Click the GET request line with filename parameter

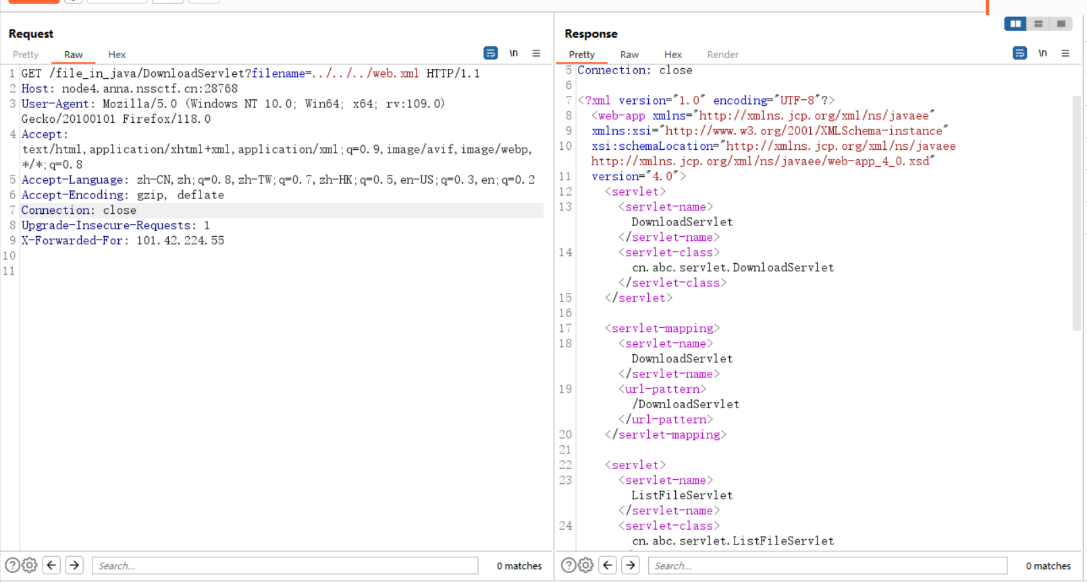[250, 74]
